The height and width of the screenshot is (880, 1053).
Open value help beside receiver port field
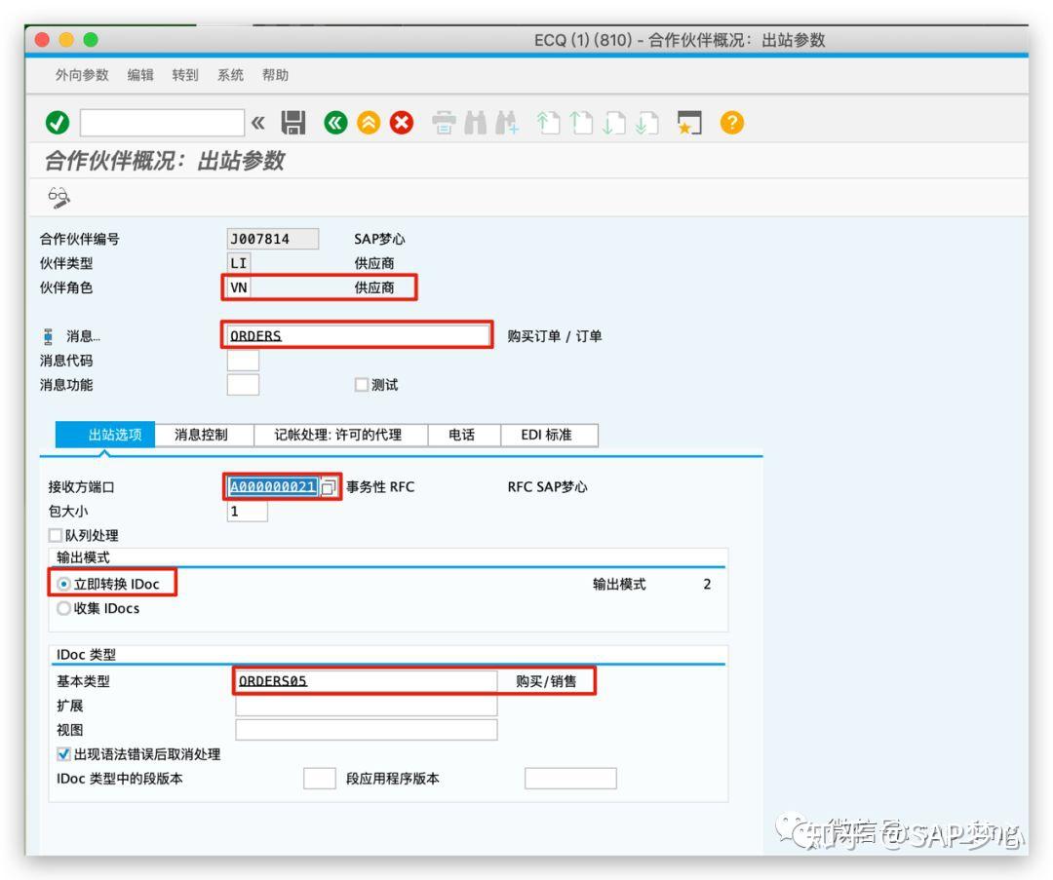(x=328, y=486)
